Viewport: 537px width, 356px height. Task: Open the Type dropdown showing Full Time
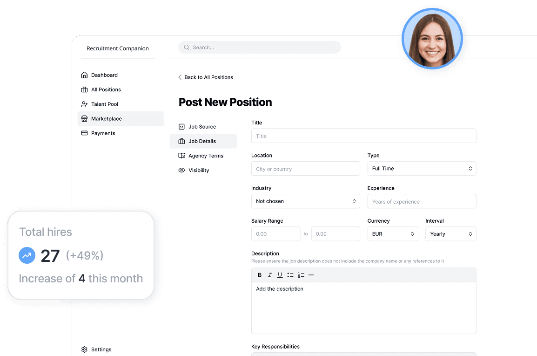click(x=422, y=169)
